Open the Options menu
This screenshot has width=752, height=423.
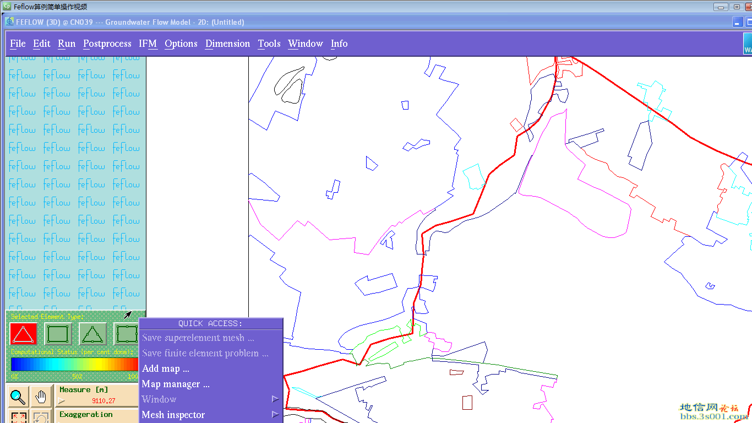181,44
